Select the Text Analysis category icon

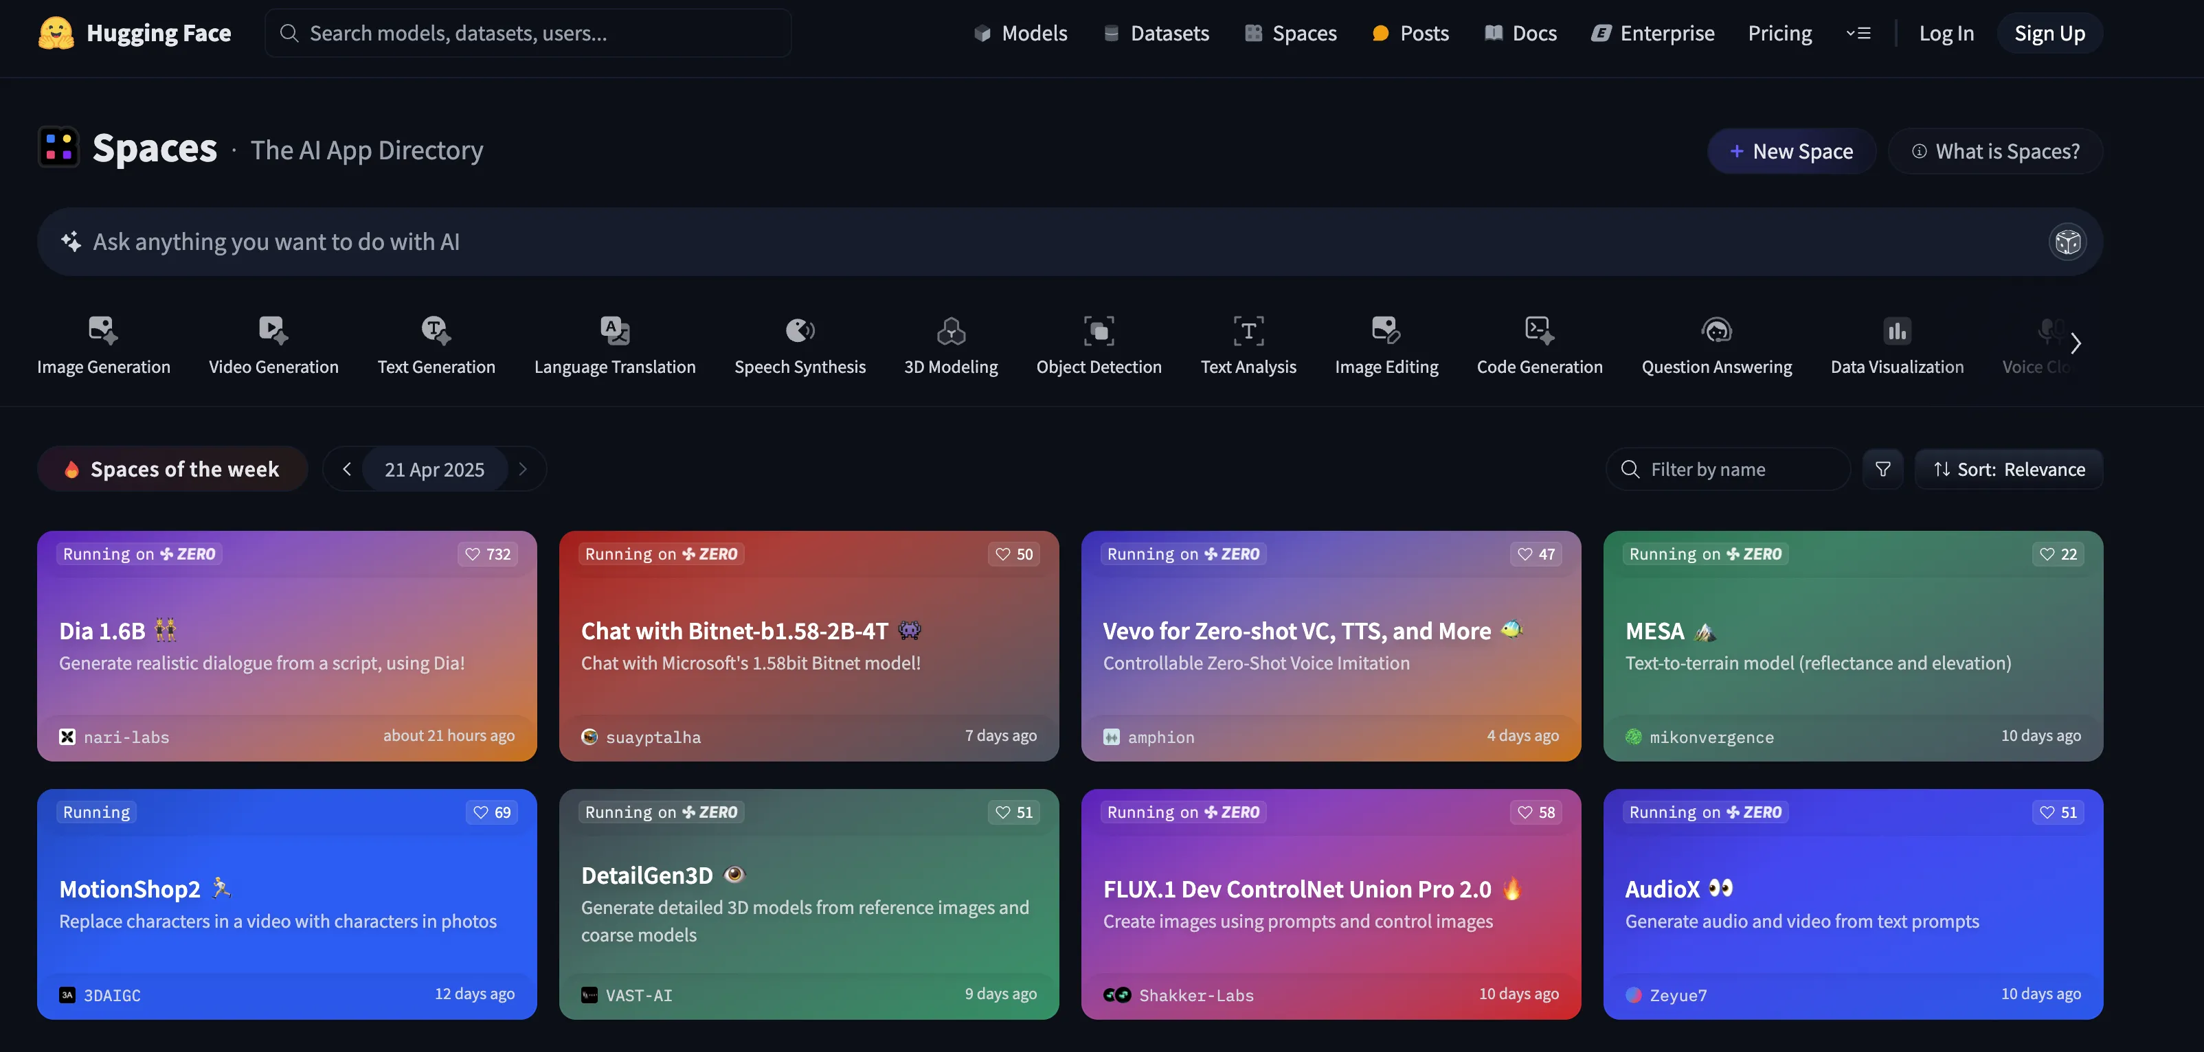(1248, 330)
